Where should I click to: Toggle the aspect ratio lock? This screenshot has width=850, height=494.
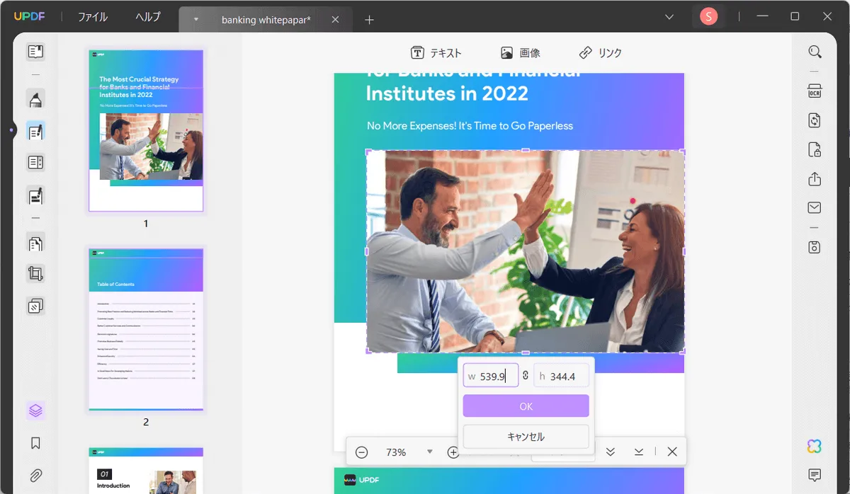526,376
